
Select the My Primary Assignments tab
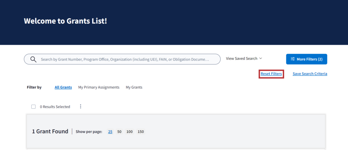point(99,87)
